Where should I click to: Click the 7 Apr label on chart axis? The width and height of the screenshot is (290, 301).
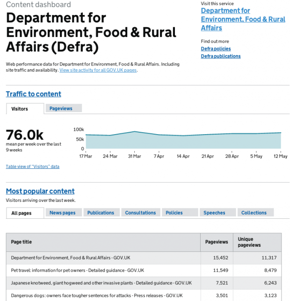pos(159,156)
